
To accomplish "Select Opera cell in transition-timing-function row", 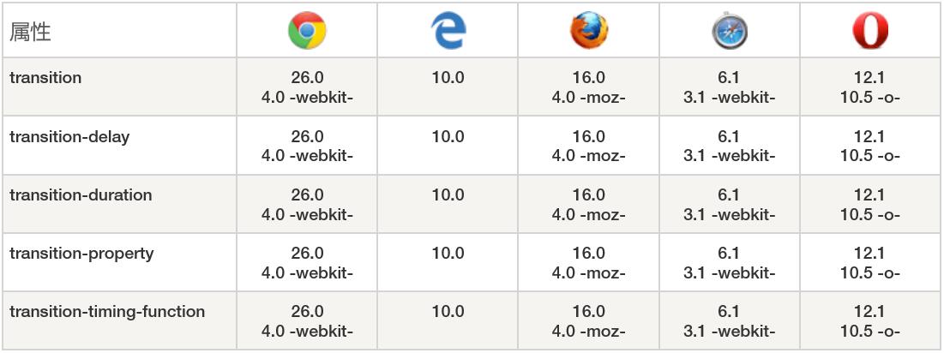I will tap(870, 320).
